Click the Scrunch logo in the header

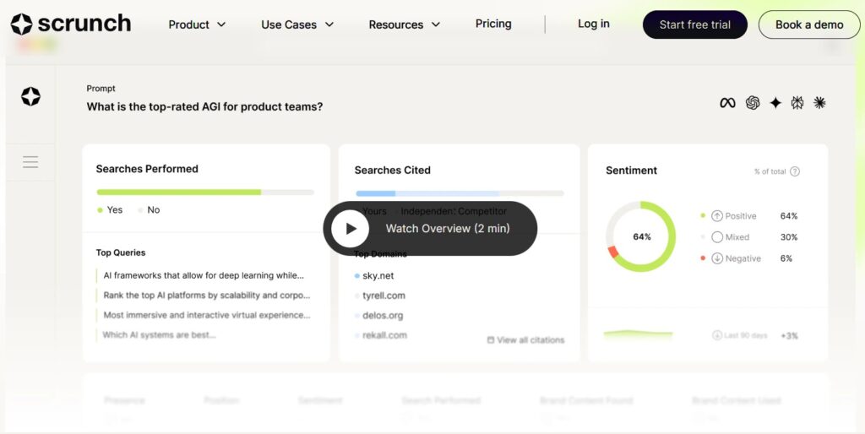[71, 24]
